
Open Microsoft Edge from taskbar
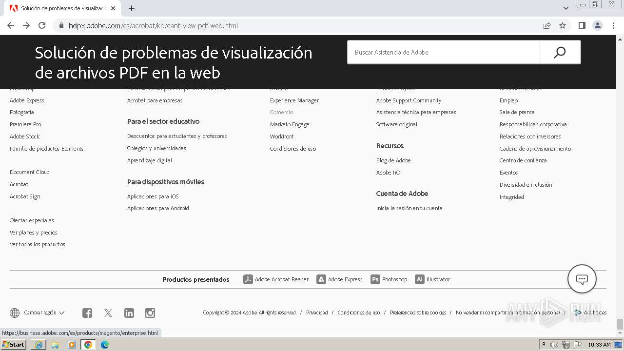(x=105, y=345)
